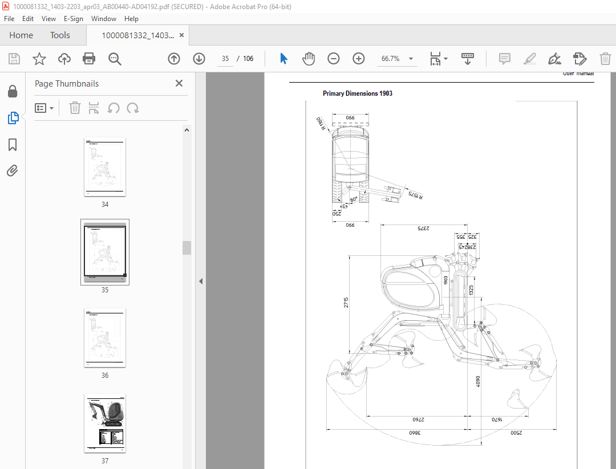Add a sticky note comment
This screenshot has width=616, height=469.
(x=504, y=59)
